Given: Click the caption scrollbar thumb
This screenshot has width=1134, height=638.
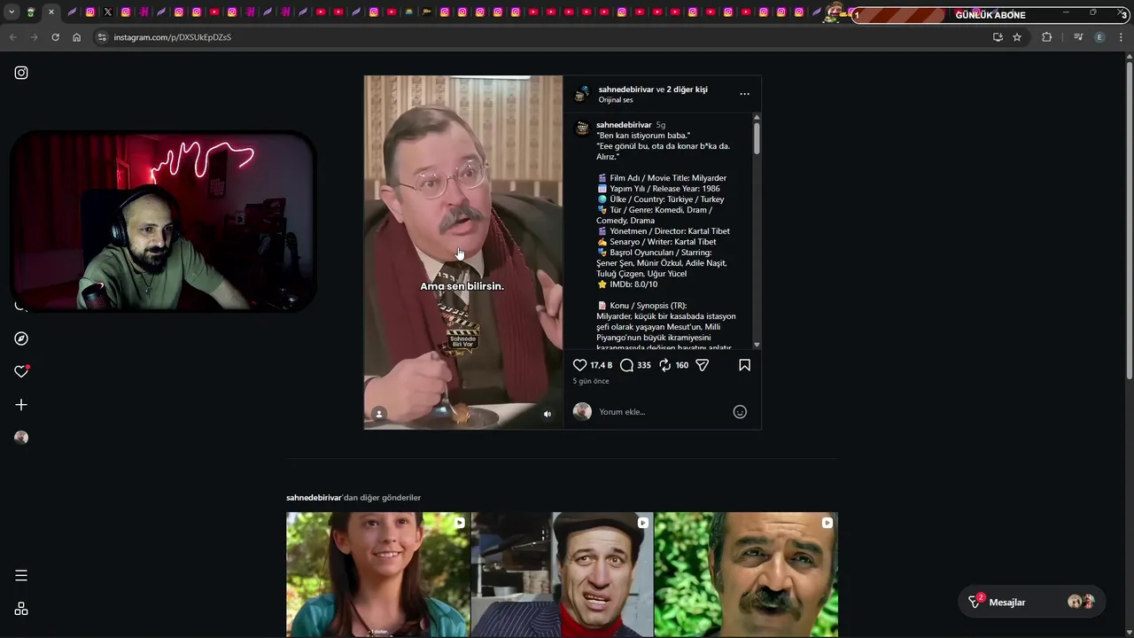Looking at the screenshot, I should [x=757, y=139].
